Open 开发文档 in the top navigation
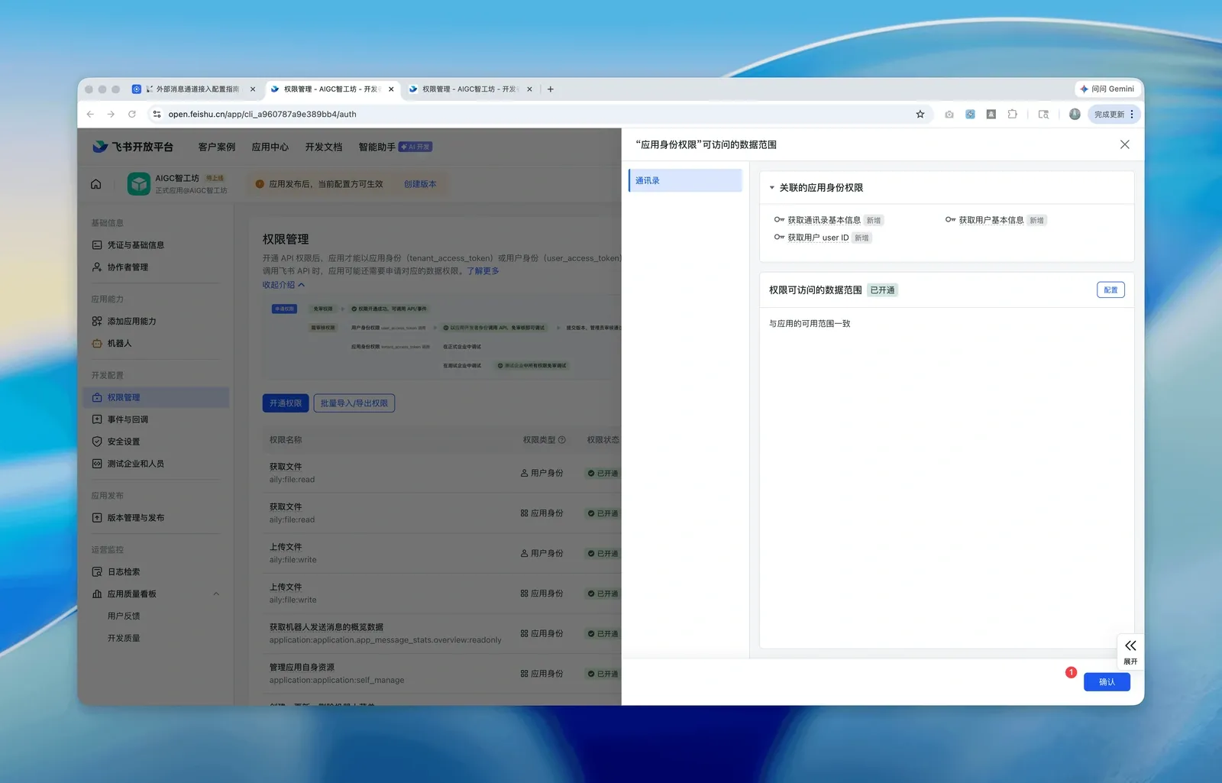Image resolution: width=1222 pixels, height=783 pixels. pos(324,147)
